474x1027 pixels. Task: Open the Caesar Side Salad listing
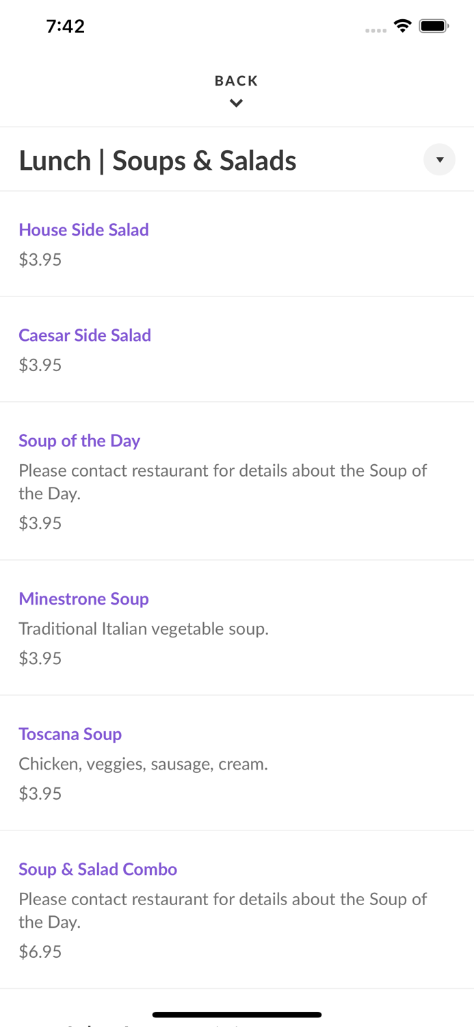(x=85, y=335)
